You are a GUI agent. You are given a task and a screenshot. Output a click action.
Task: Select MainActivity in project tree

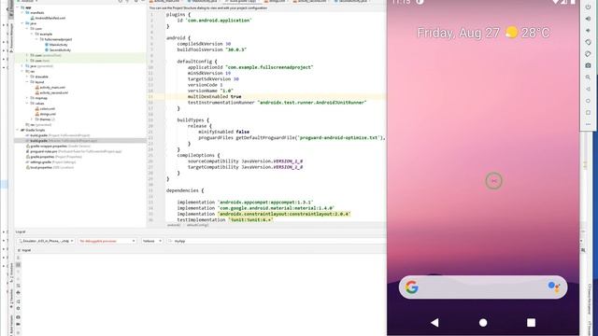point(56,45)
